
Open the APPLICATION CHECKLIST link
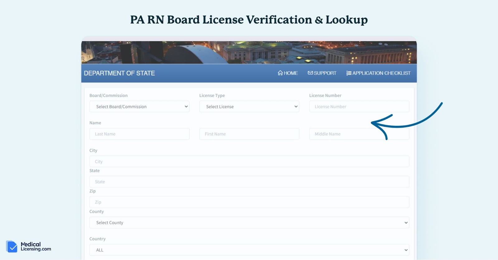378,73
